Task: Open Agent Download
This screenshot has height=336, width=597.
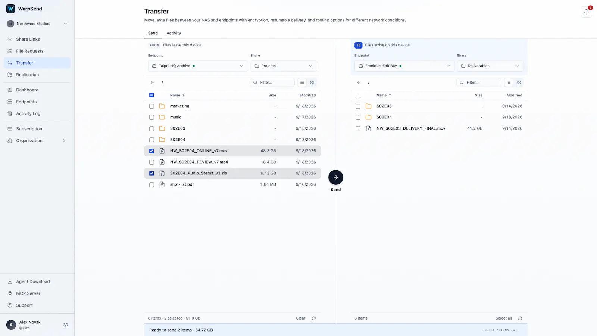Action: pos(37,281)
